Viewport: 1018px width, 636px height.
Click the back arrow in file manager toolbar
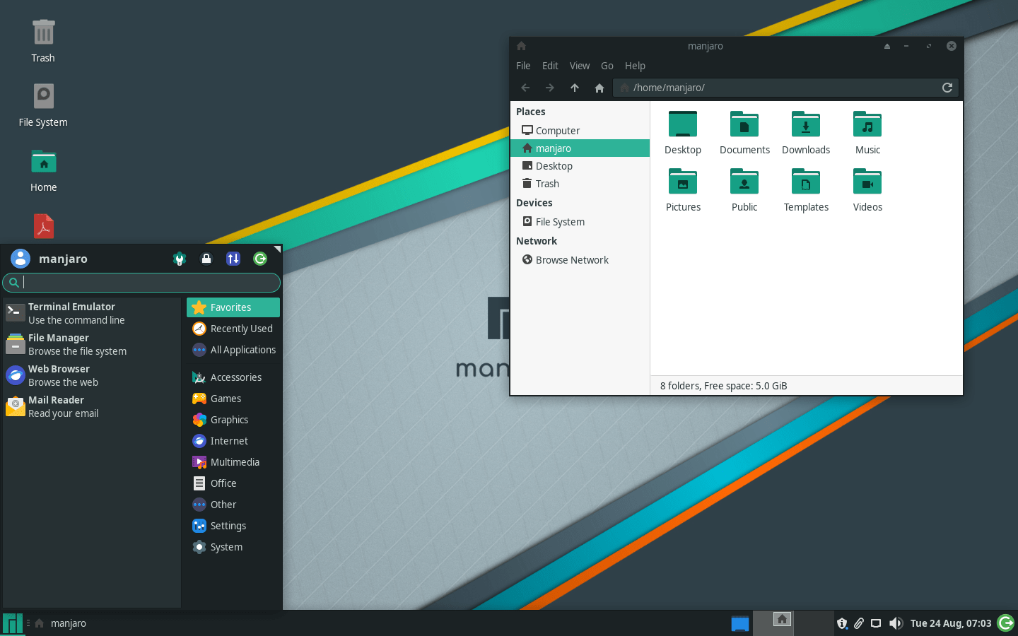pyautogui.click(x=525, y=88)
